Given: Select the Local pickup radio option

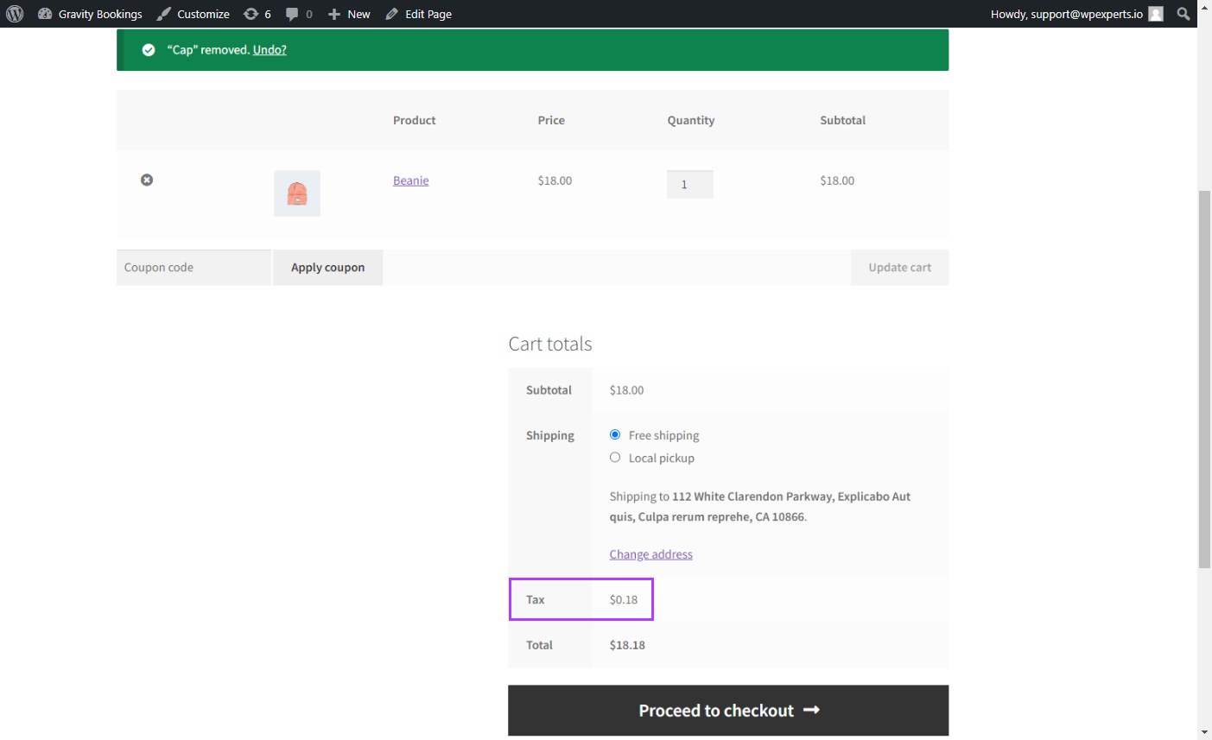Looking at the screenshot, I should pos(615,457).
